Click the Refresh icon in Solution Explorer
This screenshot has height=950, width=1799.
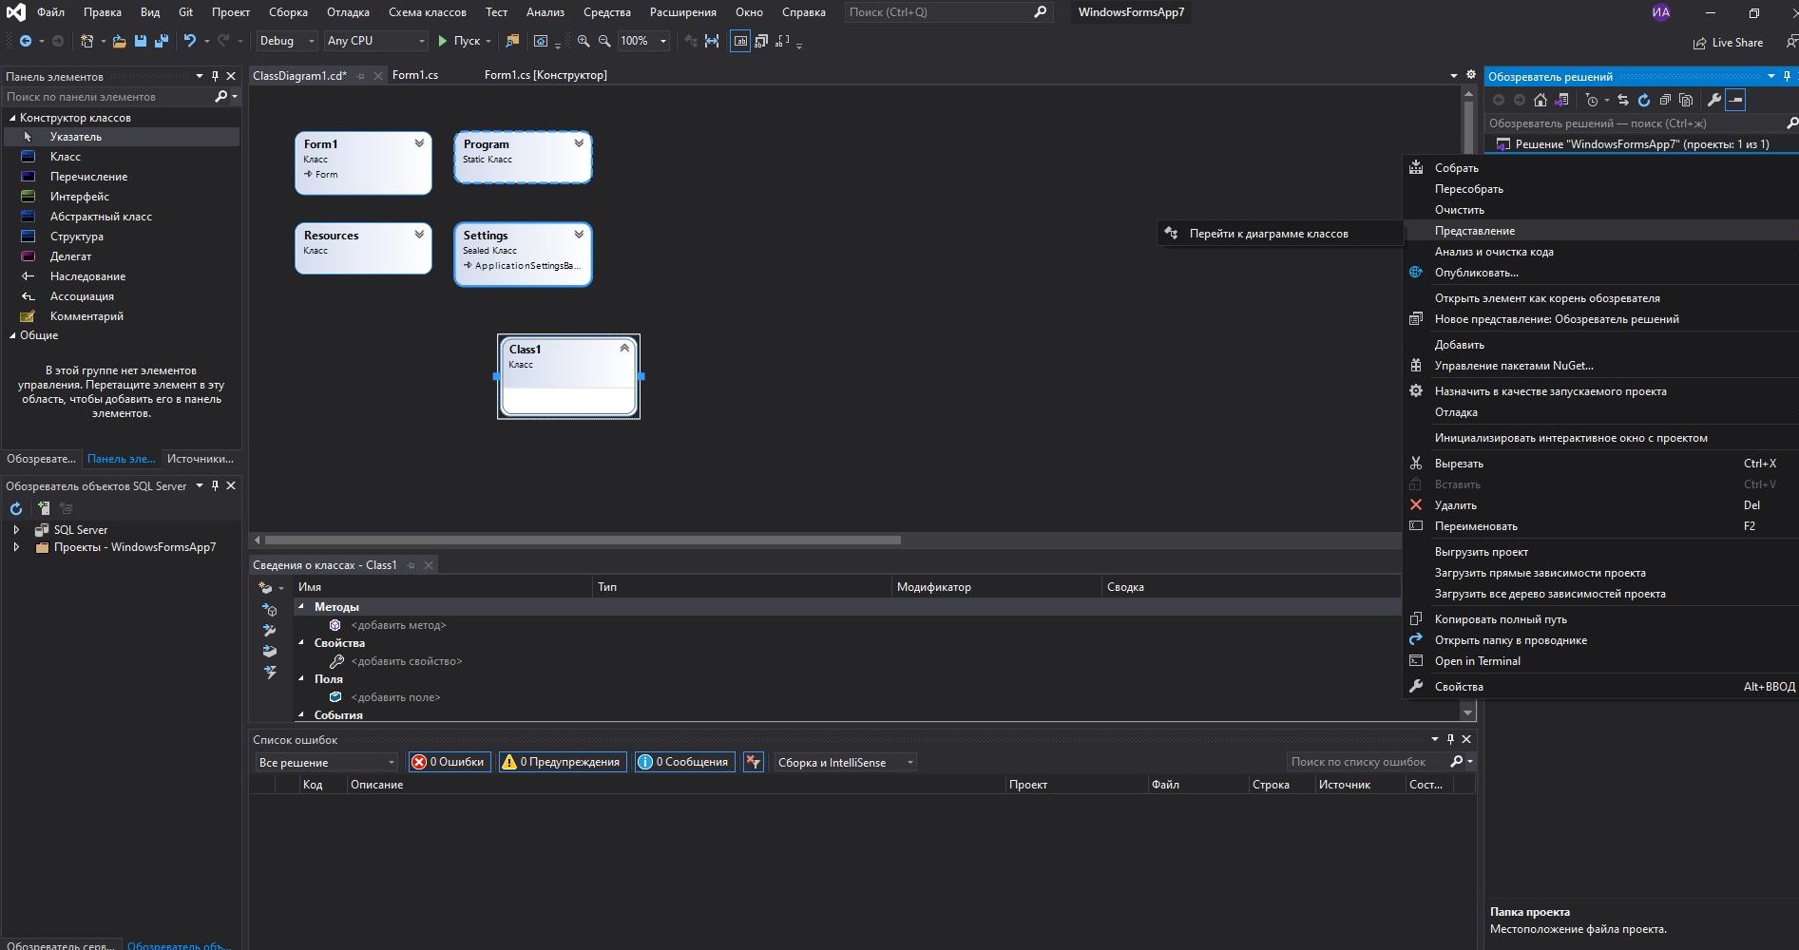1643,100
